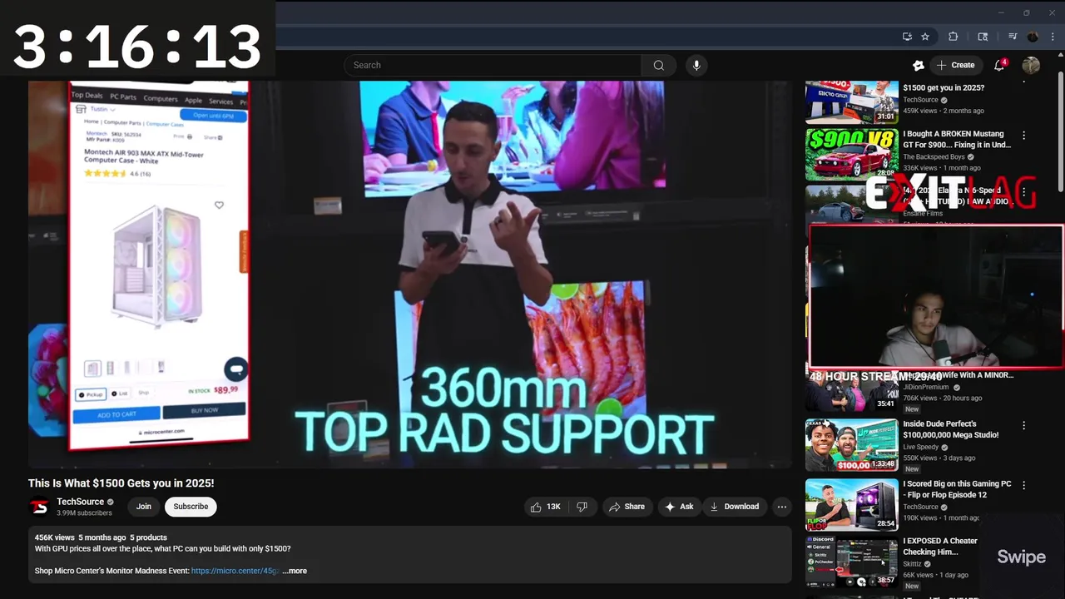1065x599 pixels.
Task: Expand the description with ...more
Action: 295,571
